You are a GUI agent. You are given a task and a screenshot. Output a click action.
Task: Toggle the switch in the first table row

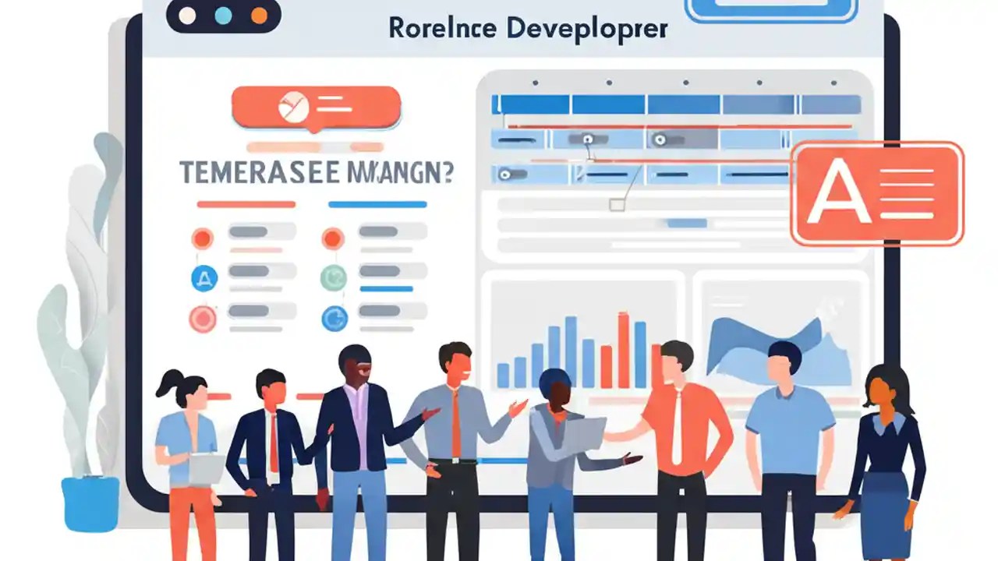[x=588, y=139]
